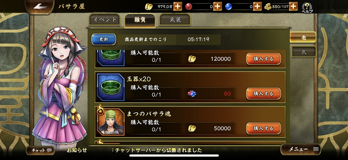This screenshot has height=160, width=348.
Task: Open the チャット speech bubble button
Action: click(x=40, y=150)
